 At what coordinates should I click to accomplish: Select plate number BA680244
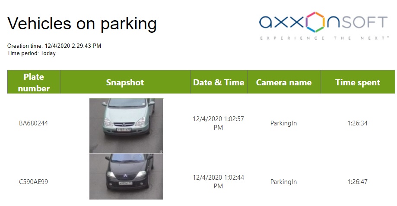click(x=33, y=123)
